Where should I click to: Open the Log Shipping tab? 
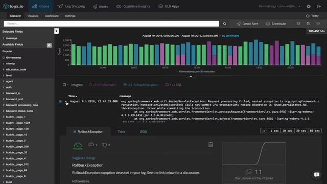71,6
